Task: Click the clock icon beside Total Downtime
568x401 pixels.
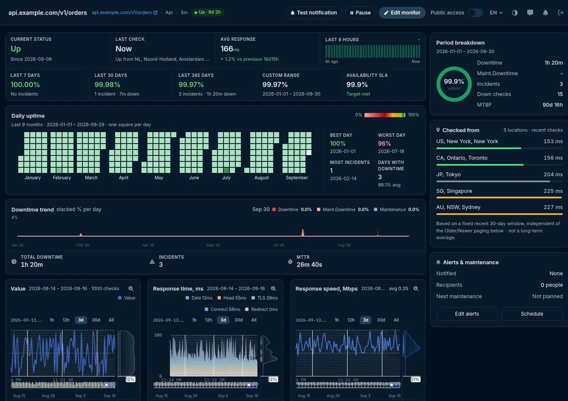Action: coord(14,262)
